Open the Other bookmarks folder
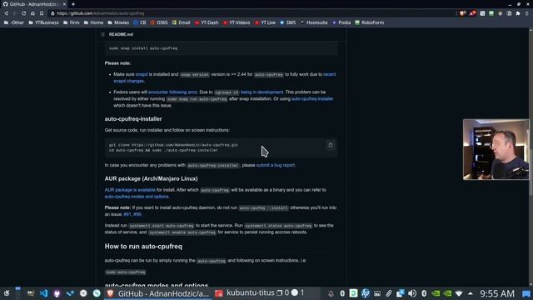This screenshot has height=300, width=533. [x=14, y=22]
